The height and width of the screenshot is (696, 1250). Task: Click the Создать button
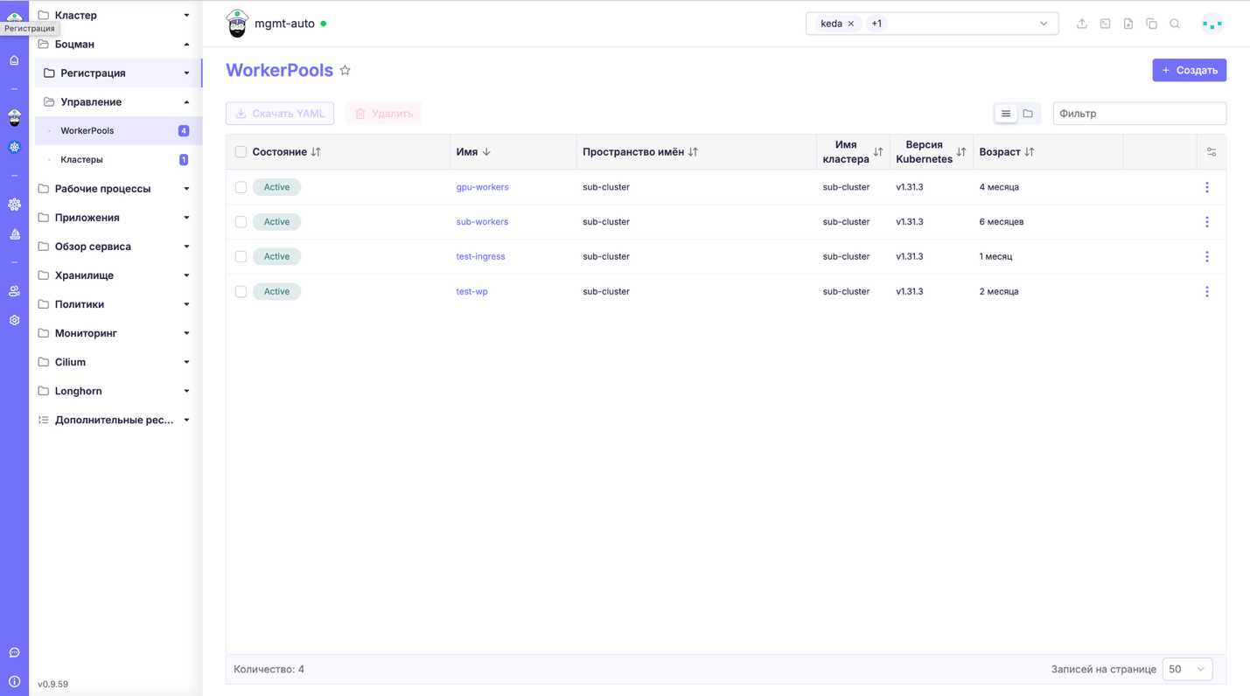[1189, 70]
